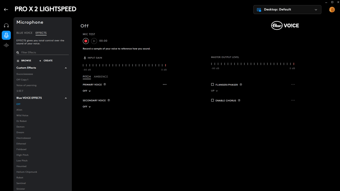Open Flanger/Phaser three-dot options menu
This screenshot has height=191, width=340.
point(293,85)
